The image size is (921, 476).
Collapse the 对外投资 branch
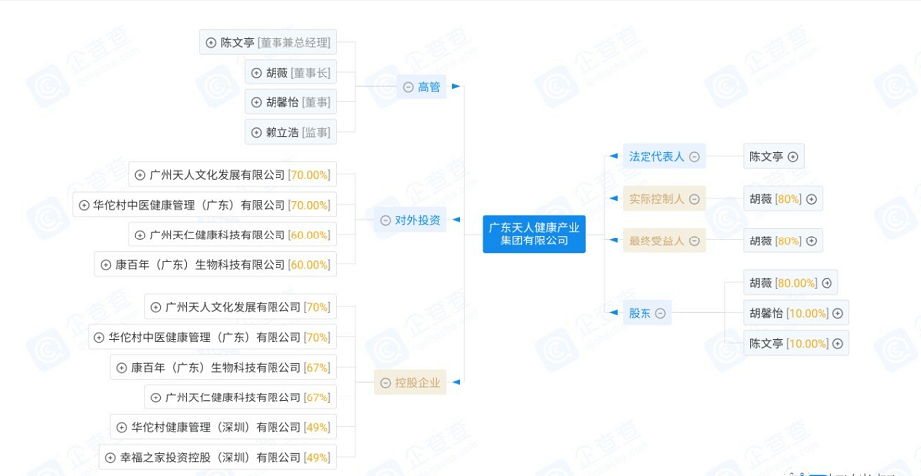click(386, 220)
